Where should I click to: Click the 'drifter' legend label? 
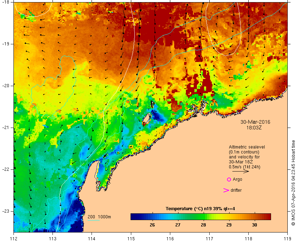tap(236, 190)
